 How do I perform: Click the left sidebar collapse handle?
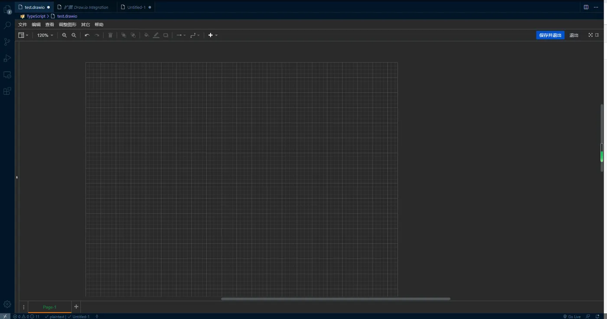tap(17, 177)
